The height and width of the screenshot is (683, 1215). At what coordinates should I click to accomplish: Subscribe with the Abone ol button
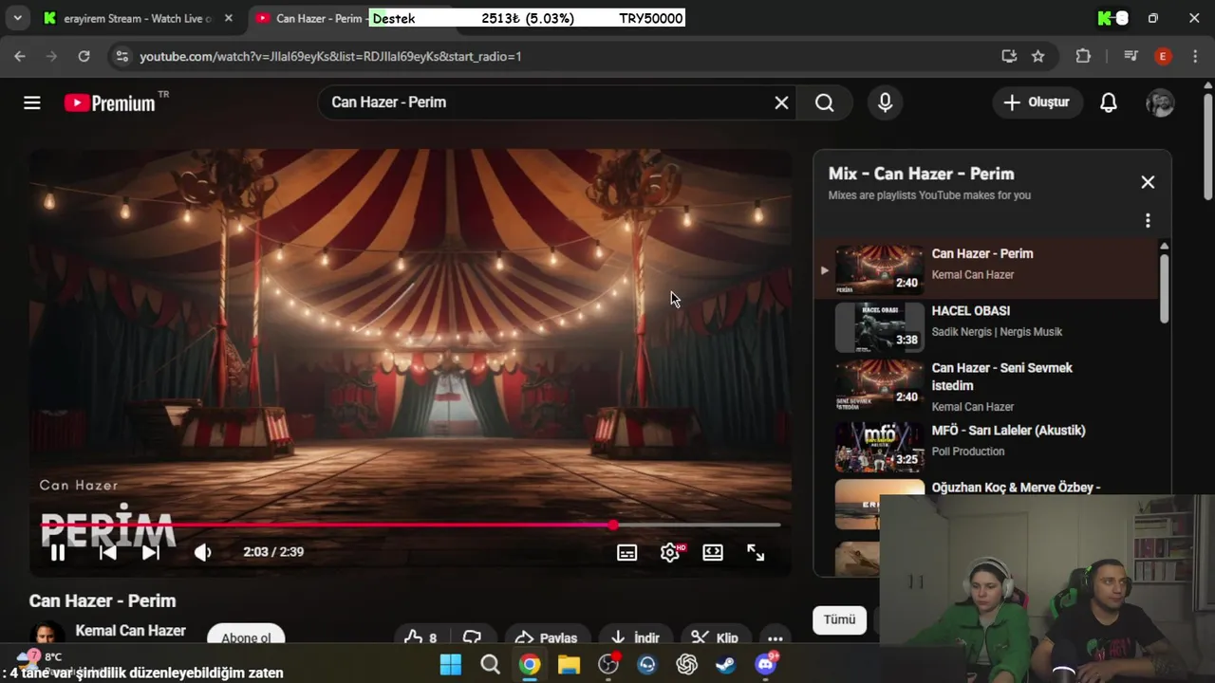(246, 637)
